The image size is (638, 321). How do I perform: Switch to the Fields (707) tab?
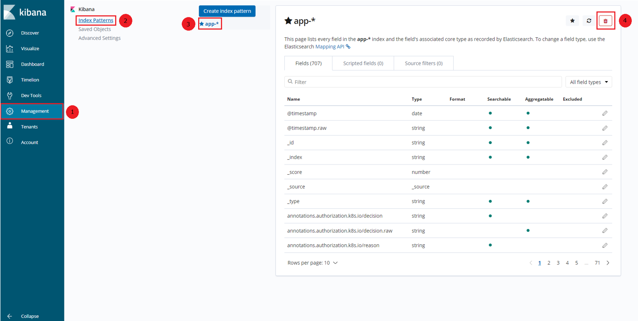(x=308, y=63)
